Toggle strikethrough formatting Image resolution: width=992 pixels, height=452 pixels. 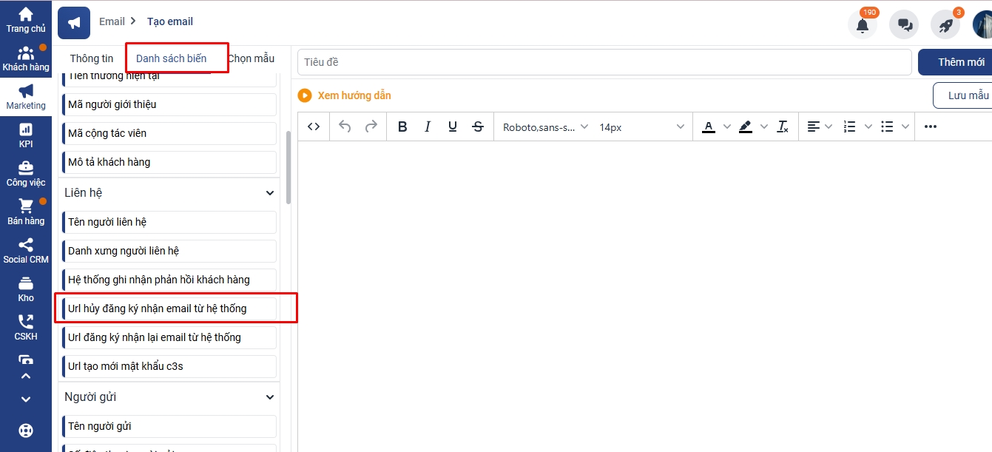coord(478,127)
